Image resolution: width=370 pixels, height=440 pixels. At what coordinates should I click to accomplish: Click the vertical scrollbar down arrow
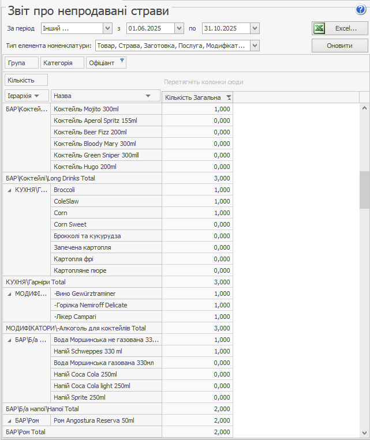click(x=364, y=433)
